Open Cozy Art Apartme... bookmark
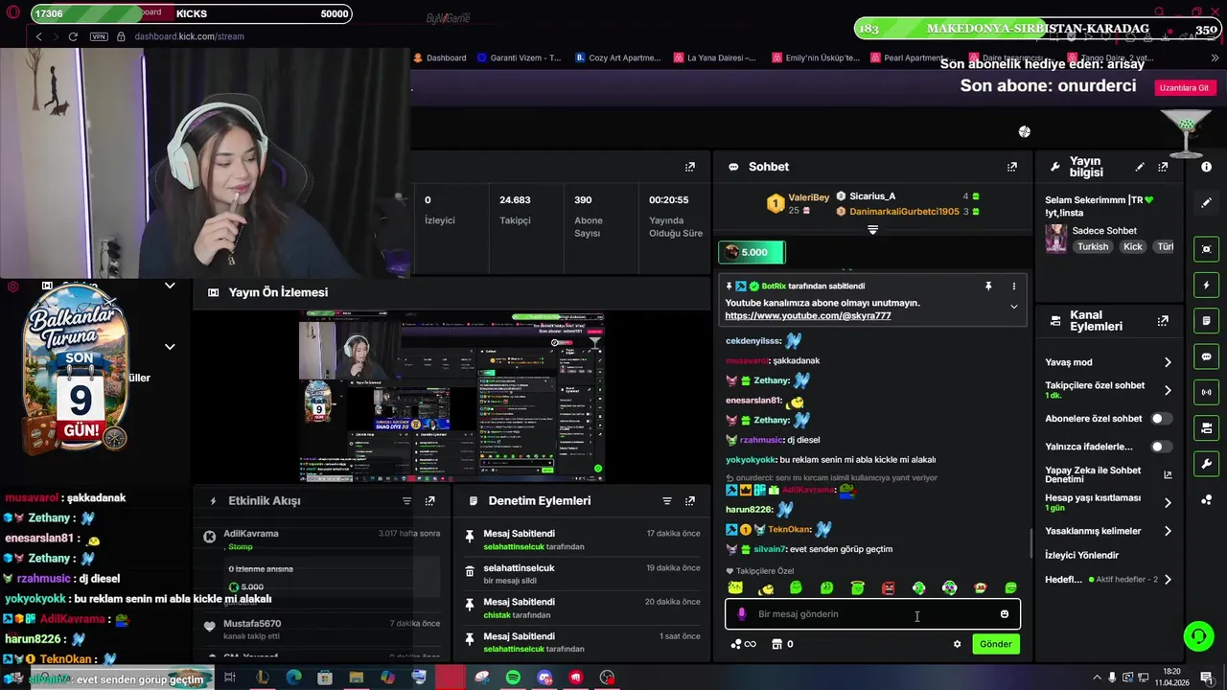The image size is (1227, 690). 618,57
